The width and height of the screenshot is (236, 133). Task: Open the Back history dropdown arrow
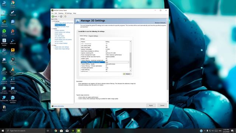click(x=59, y=16)
